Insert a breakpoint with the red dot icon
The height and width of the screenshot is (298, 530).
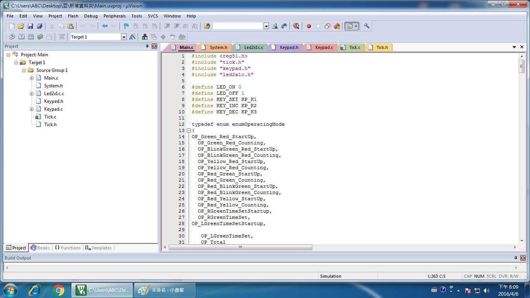point(308,26)
